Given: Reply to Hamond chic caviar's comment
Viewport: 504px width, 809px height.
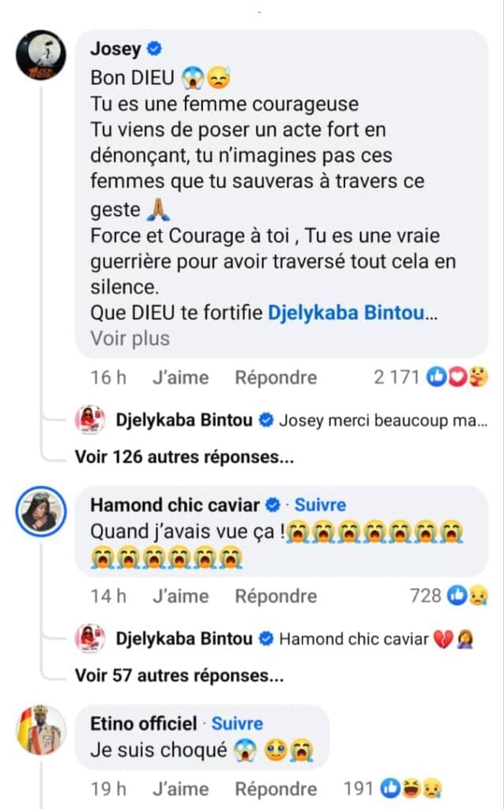Looking at the screenshot, I should coord(276,596).
